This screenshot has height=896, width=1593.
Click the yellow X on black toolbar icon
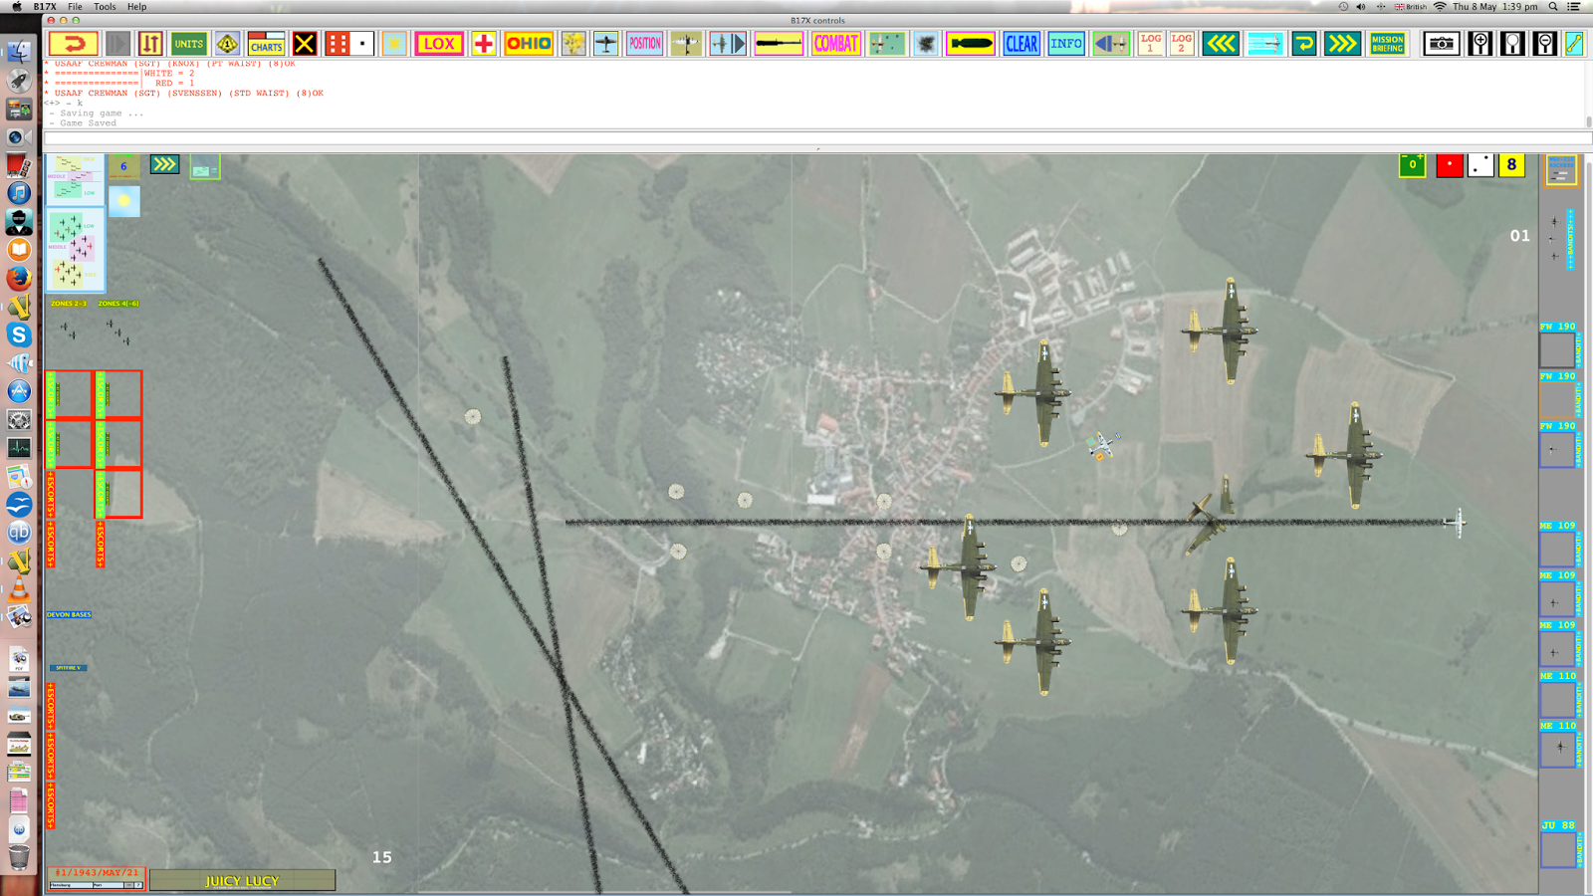point(305,44)
